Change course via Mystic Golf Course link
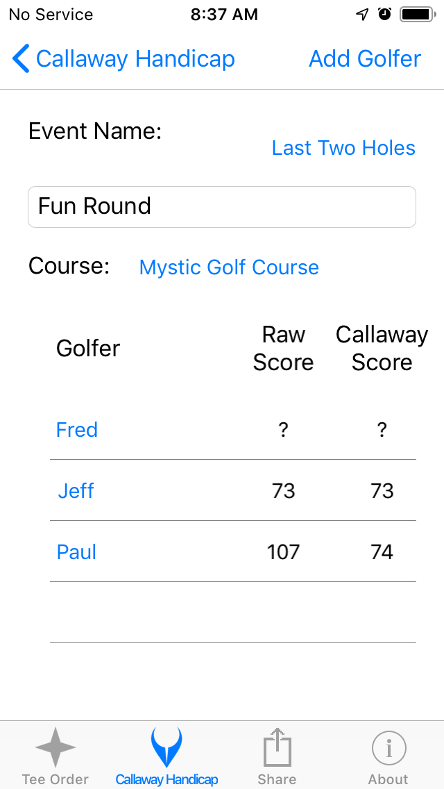Viewport: 444px width, 789px height. pos(228,267)
